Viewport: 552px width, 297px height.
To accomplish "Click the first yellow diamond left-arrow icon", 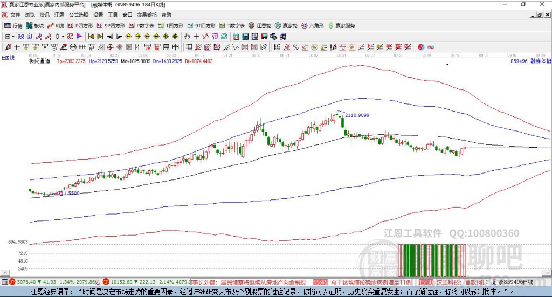I will [x=128, y=36].
